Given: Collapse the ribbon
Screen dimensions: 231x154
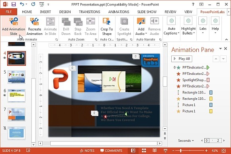Looking at the screenshot, I should (226, 39).
